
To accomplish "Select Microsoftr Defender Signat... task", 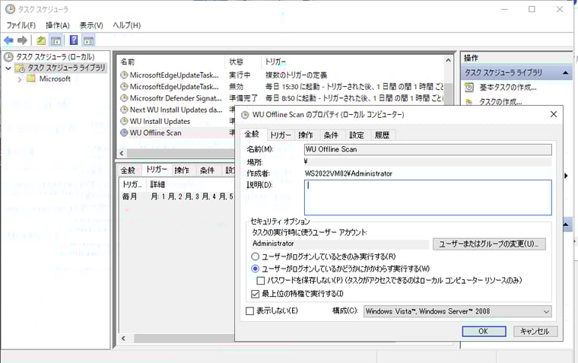I will click(x=176, y=98).
